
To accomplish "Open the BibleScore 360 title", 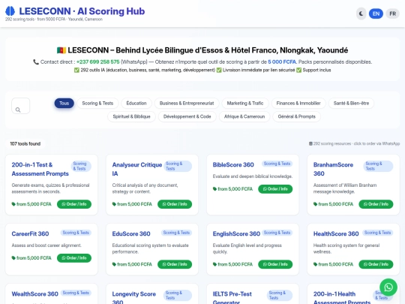I will pyautogui.click(x=233, y=165).
